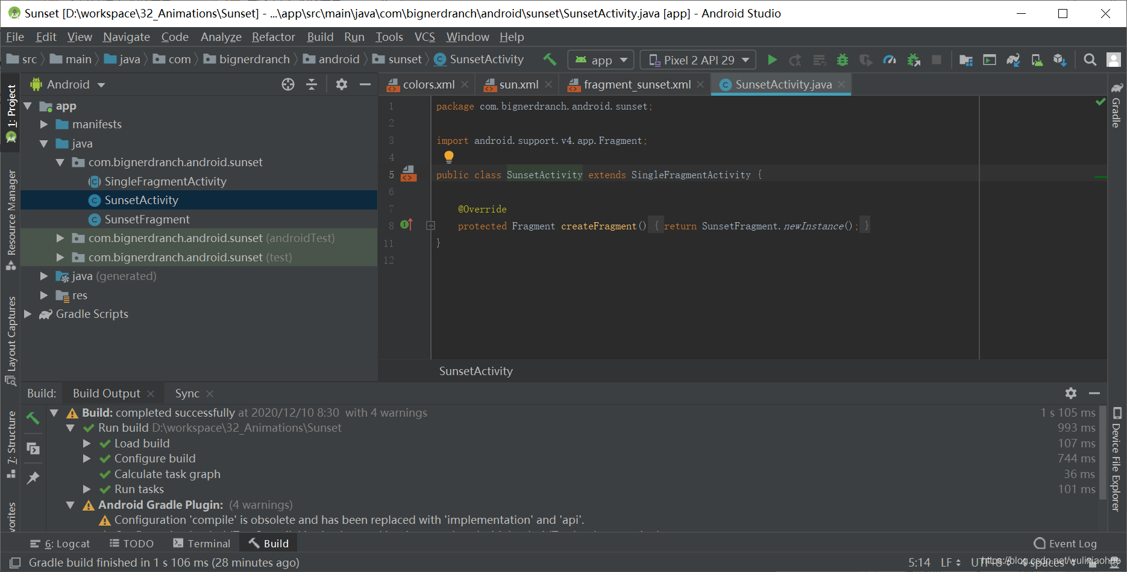This screenshot has height=572, width=1127.
Task: Click the related XML file gutter icon on line 5
Action: (x=409, y=174)
